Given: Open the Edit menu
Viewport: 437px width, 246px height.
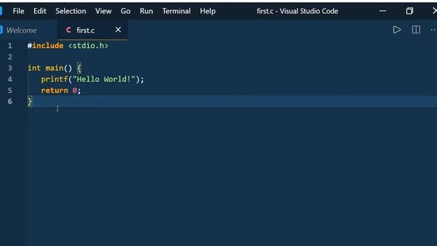Looking at the screenshot, I should coord(40,11).
